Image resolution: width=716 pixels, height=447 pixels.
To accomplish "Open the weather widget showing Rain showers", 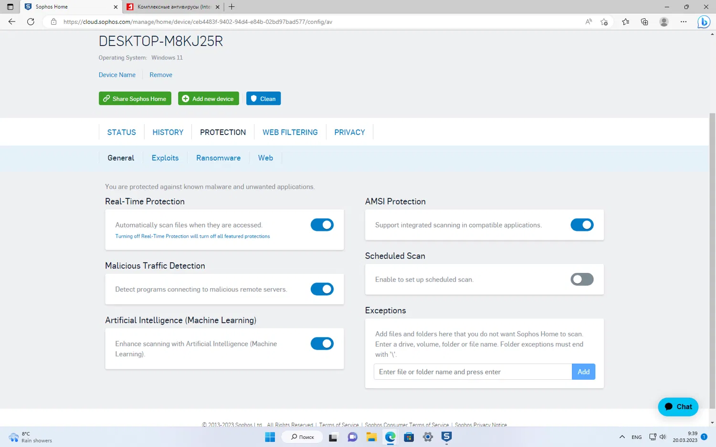I will pos(30,437).
